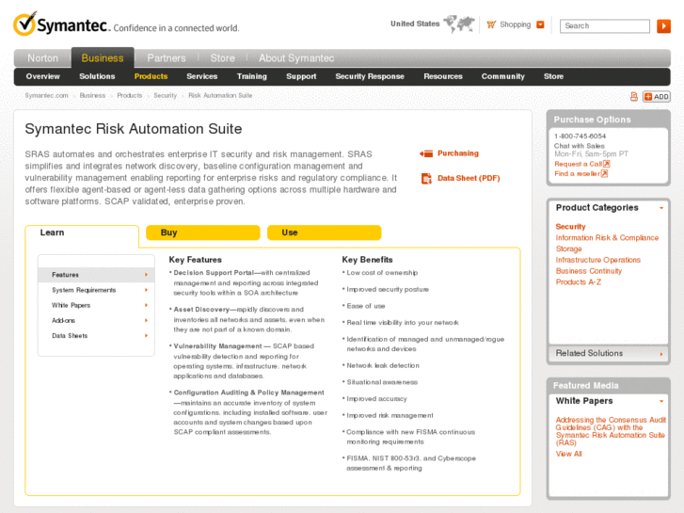684x513 pixels.
Task: Open Consensus Audit Guidelines white paper
Action: pos(611,431)
